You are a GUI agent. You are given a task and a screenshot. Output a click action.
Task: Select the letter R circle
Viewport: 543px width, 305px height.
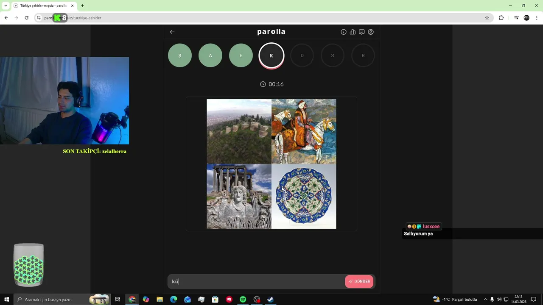pyautogui.click(x=363, y=55)
